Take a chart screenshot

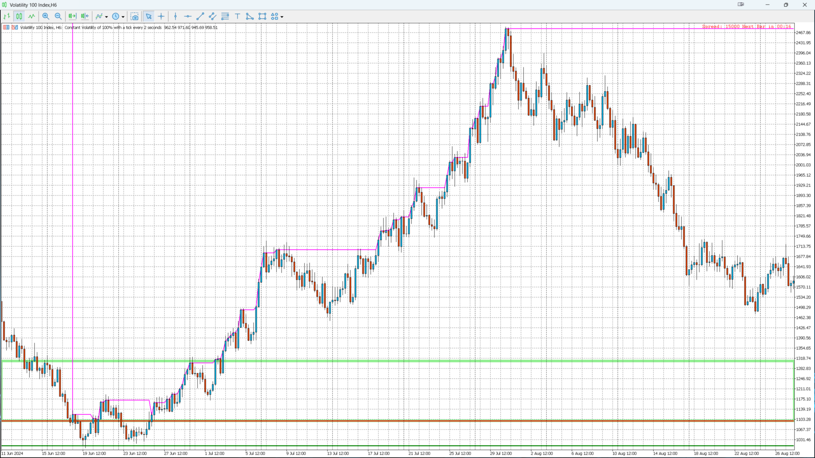pos(135,17)
